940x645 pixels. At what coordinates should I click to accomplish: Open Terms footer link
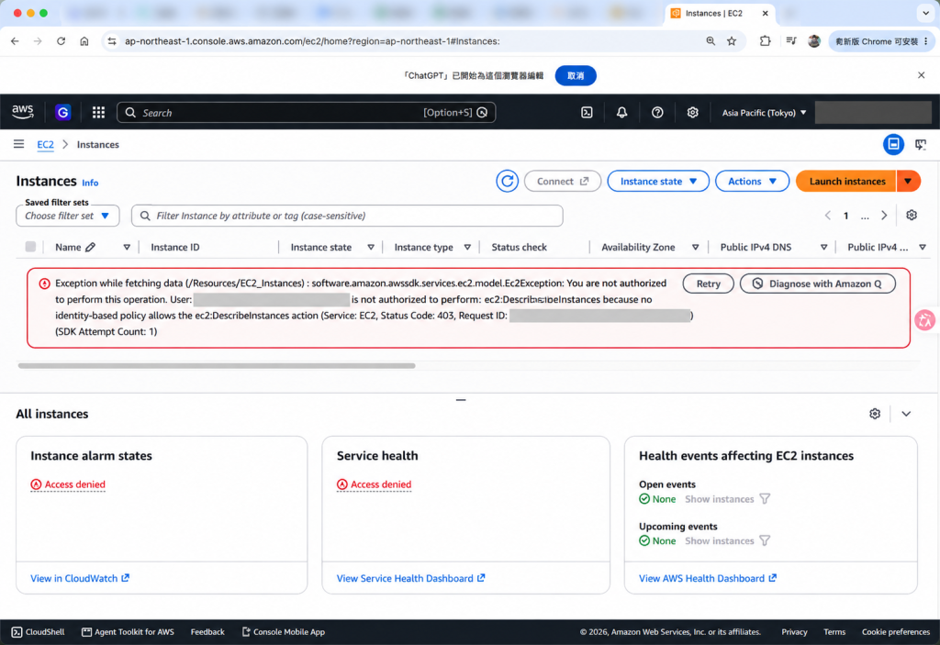pyautogui.click(x=834, y=632)
